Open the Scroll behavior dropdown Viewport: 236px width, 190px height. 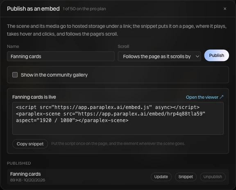(159, 57)
